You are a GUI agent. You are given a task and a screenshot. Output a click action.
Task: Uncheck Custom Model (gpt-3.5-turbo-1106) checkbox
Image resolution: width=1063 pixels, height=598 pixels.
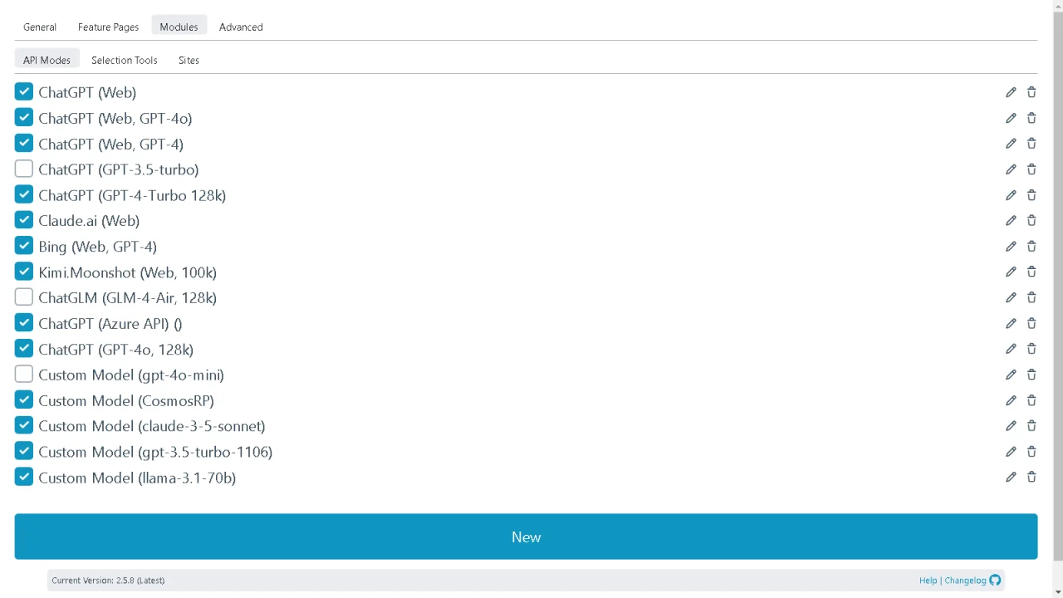pos(23,451)
